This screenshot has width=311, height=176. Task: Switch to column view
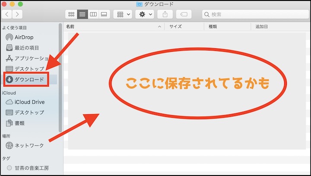tap(93, 14)
